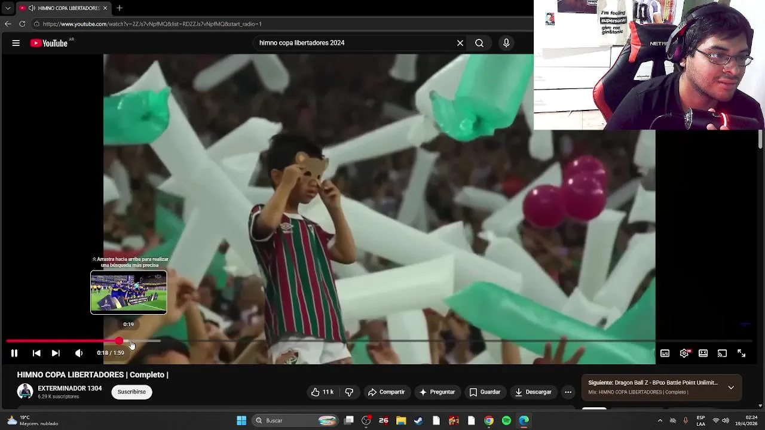Click the magnifying glass search button
This screenshot has height=430, width=765.
[479, 43]
